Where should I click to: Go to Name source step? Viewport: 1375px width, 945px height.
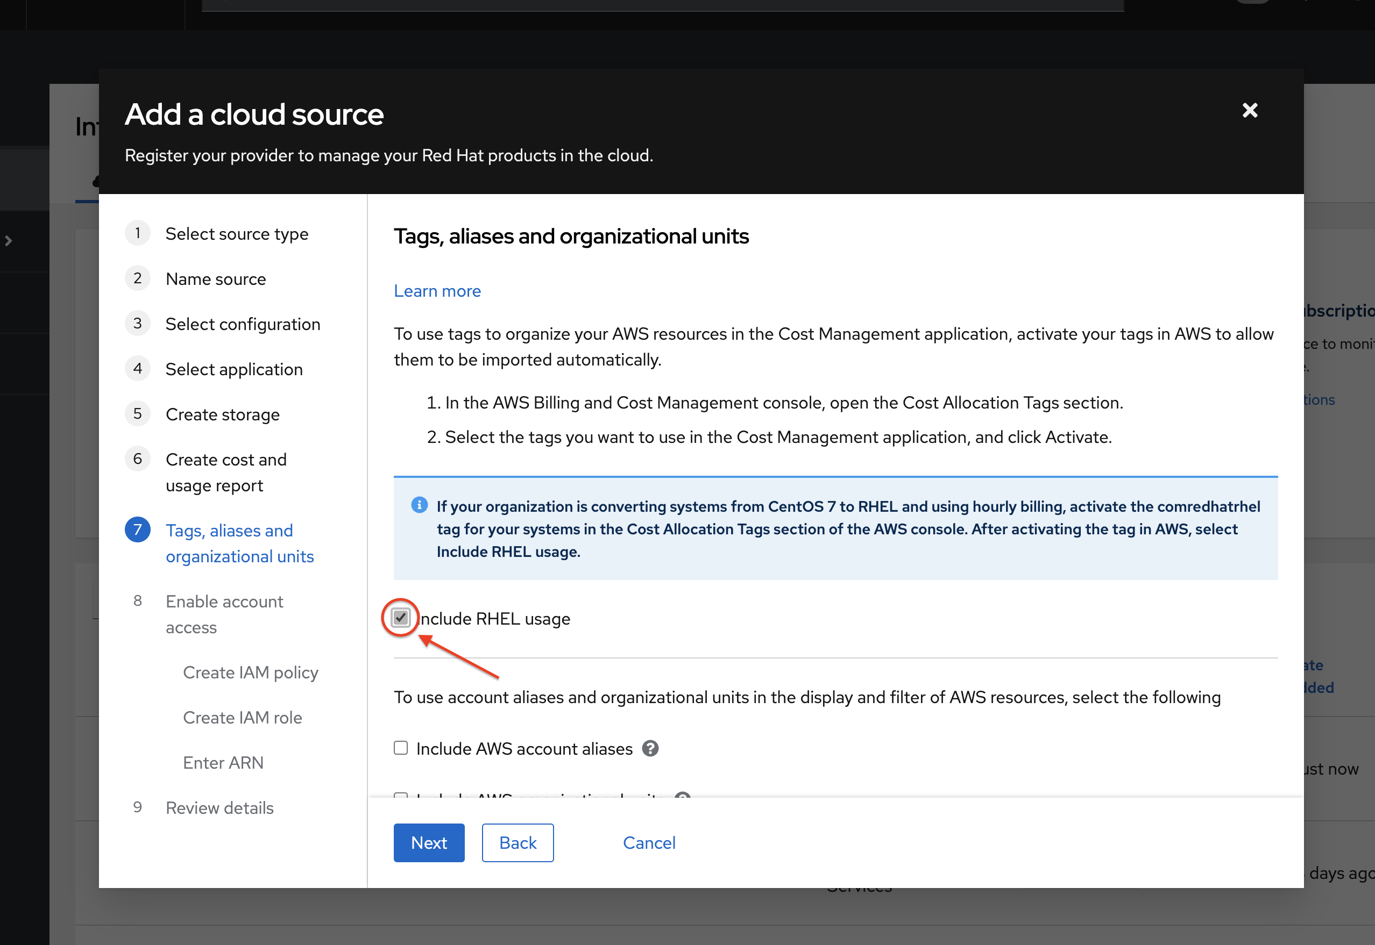click(216, 279)
